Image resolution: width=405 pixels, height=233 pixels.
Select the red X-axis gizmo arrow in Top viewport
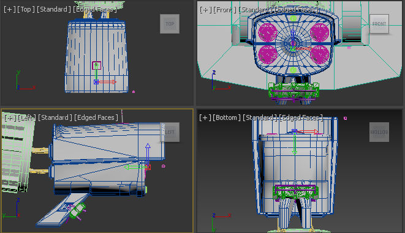(107, 82)
